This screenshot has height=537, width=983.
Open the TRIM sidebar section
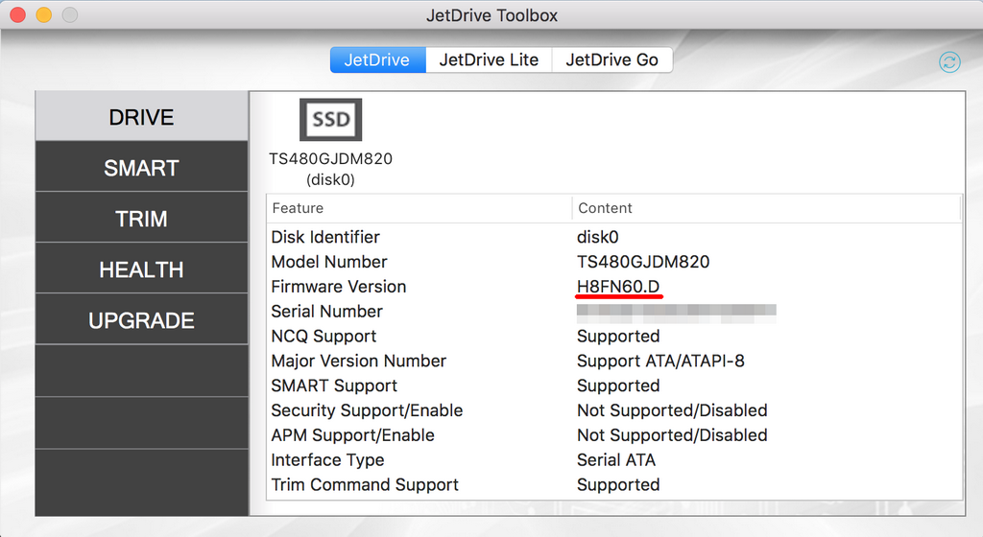tap(142, 218)
